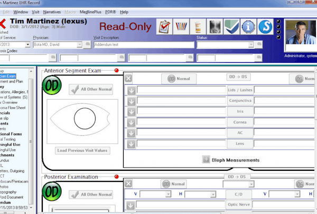The image size is (317, 214).
Task: Expand Bleph Measurements with plus icon
Action: 206,160
